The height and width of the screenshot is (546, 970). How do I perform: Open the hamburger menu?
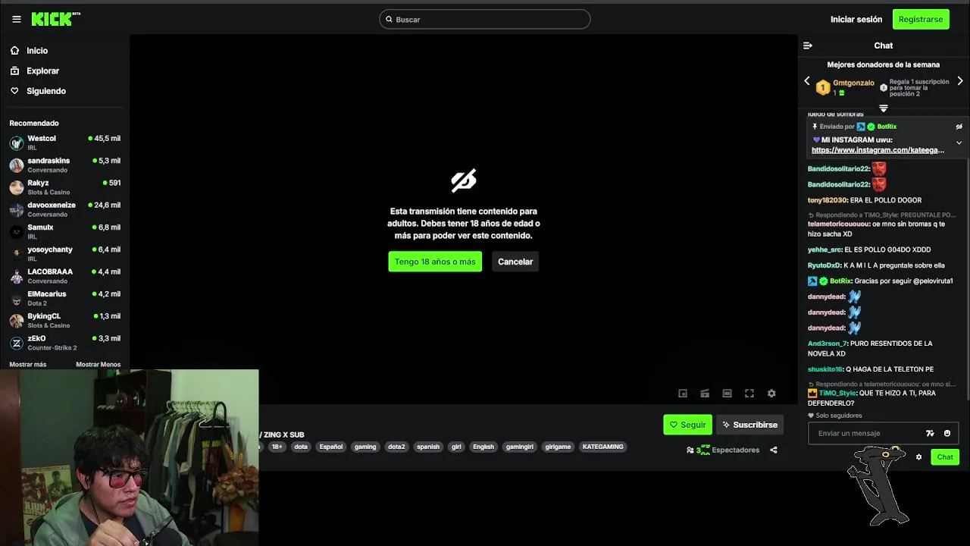click(17, 19)
